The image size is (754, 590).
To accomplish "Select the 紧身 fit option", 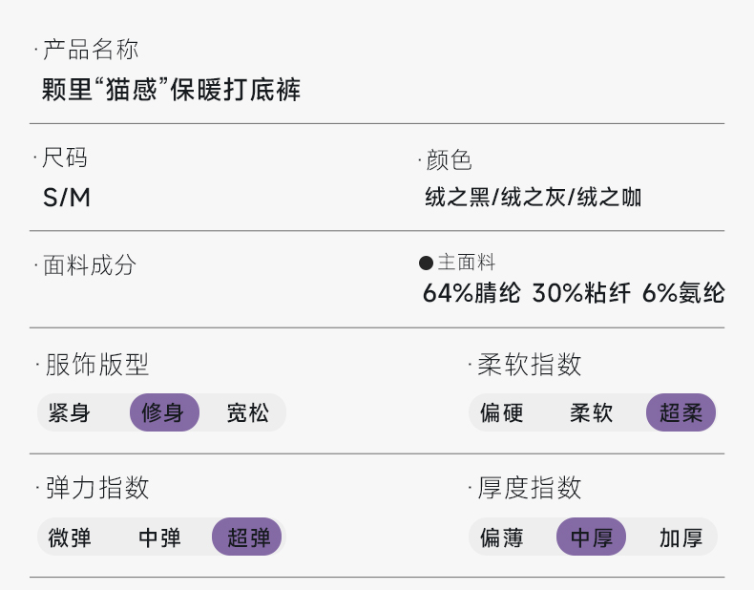I will pyautogui.click(x=69, y=413).
